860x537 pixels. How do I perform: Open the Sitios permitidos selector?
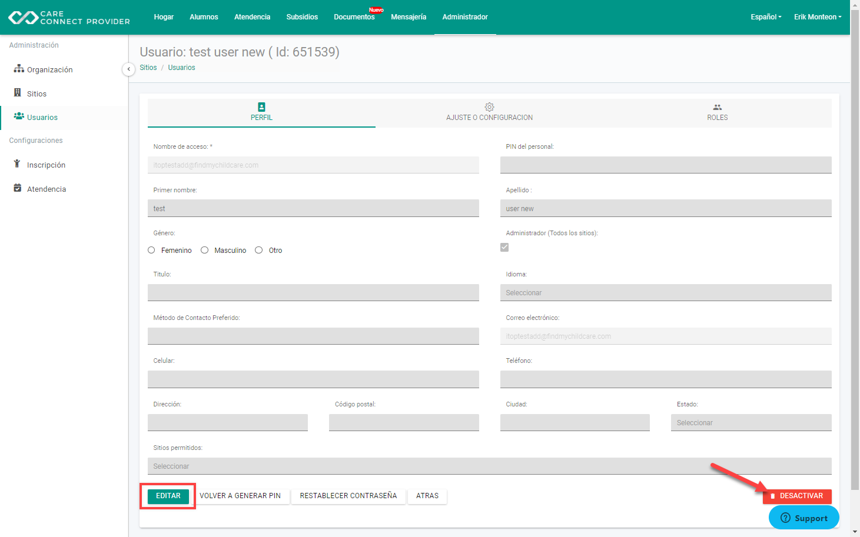tap(489, 466)
